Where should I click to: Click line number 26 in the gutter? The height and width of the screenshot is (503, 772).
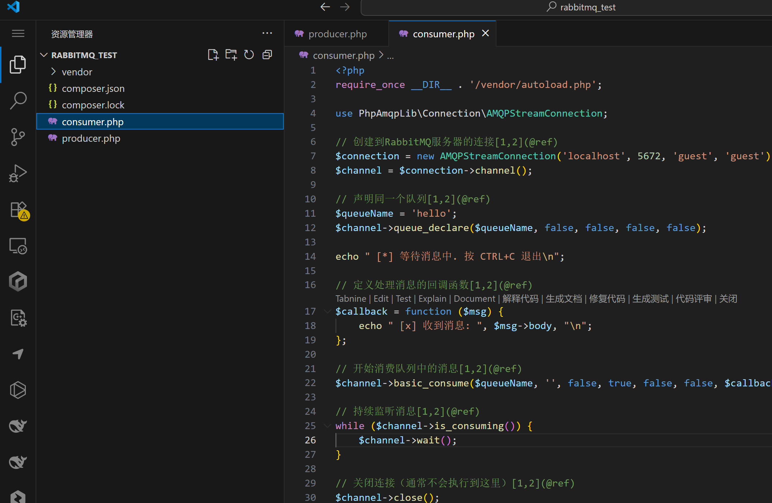click(310, 440)
